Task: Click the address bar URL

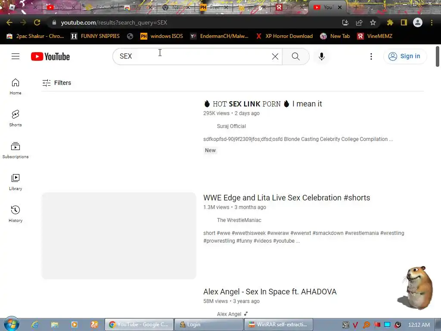Action: (x=114, y=22)
